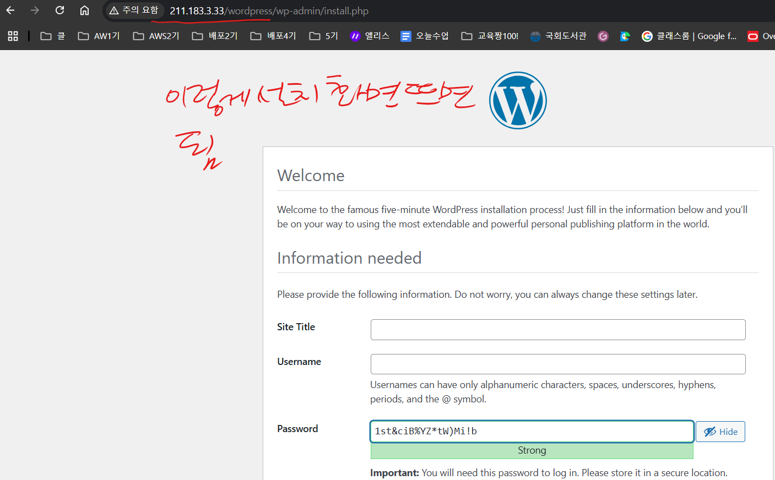This screenshot has height=480, width=775.
Task: Open the 교육짱100! bookmark folder
Action: click(490, 36)
